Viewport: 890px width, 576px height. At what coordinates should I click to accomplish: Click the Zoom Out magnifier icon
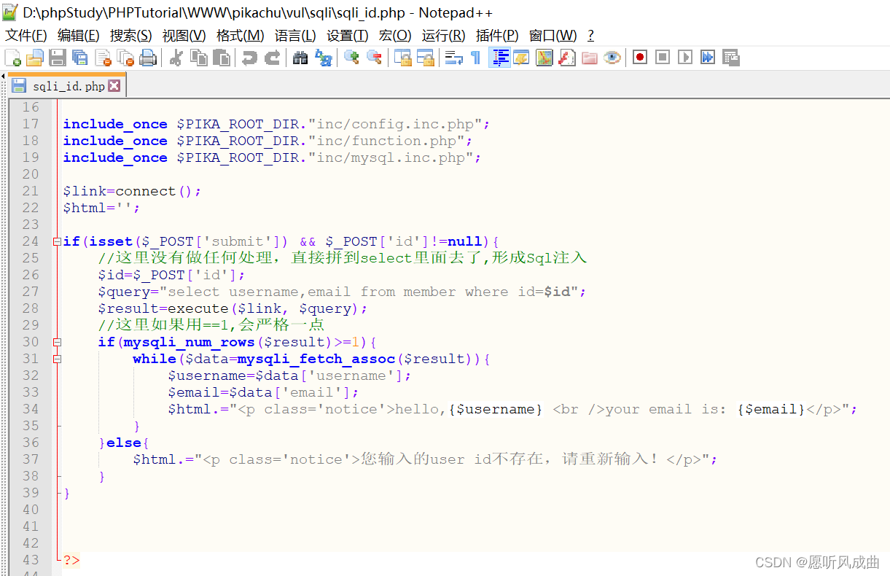tap(374, 58)
